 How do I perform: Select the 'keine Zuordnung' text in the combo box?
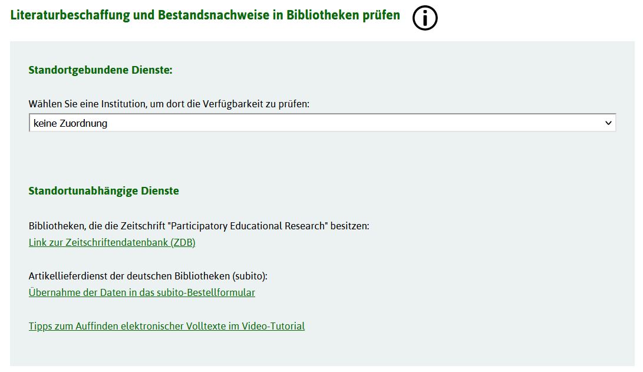click(x=71, y=123)
